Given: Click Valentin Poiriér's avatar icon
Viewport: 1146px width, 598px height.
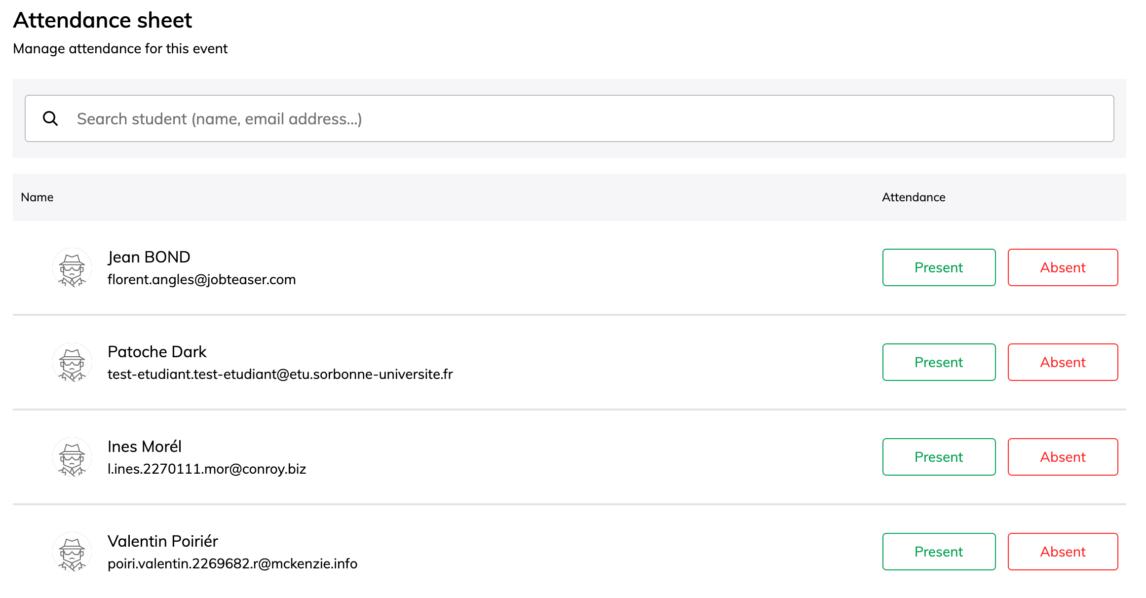Looking at the screenshot, I should (x=72, y=552).
